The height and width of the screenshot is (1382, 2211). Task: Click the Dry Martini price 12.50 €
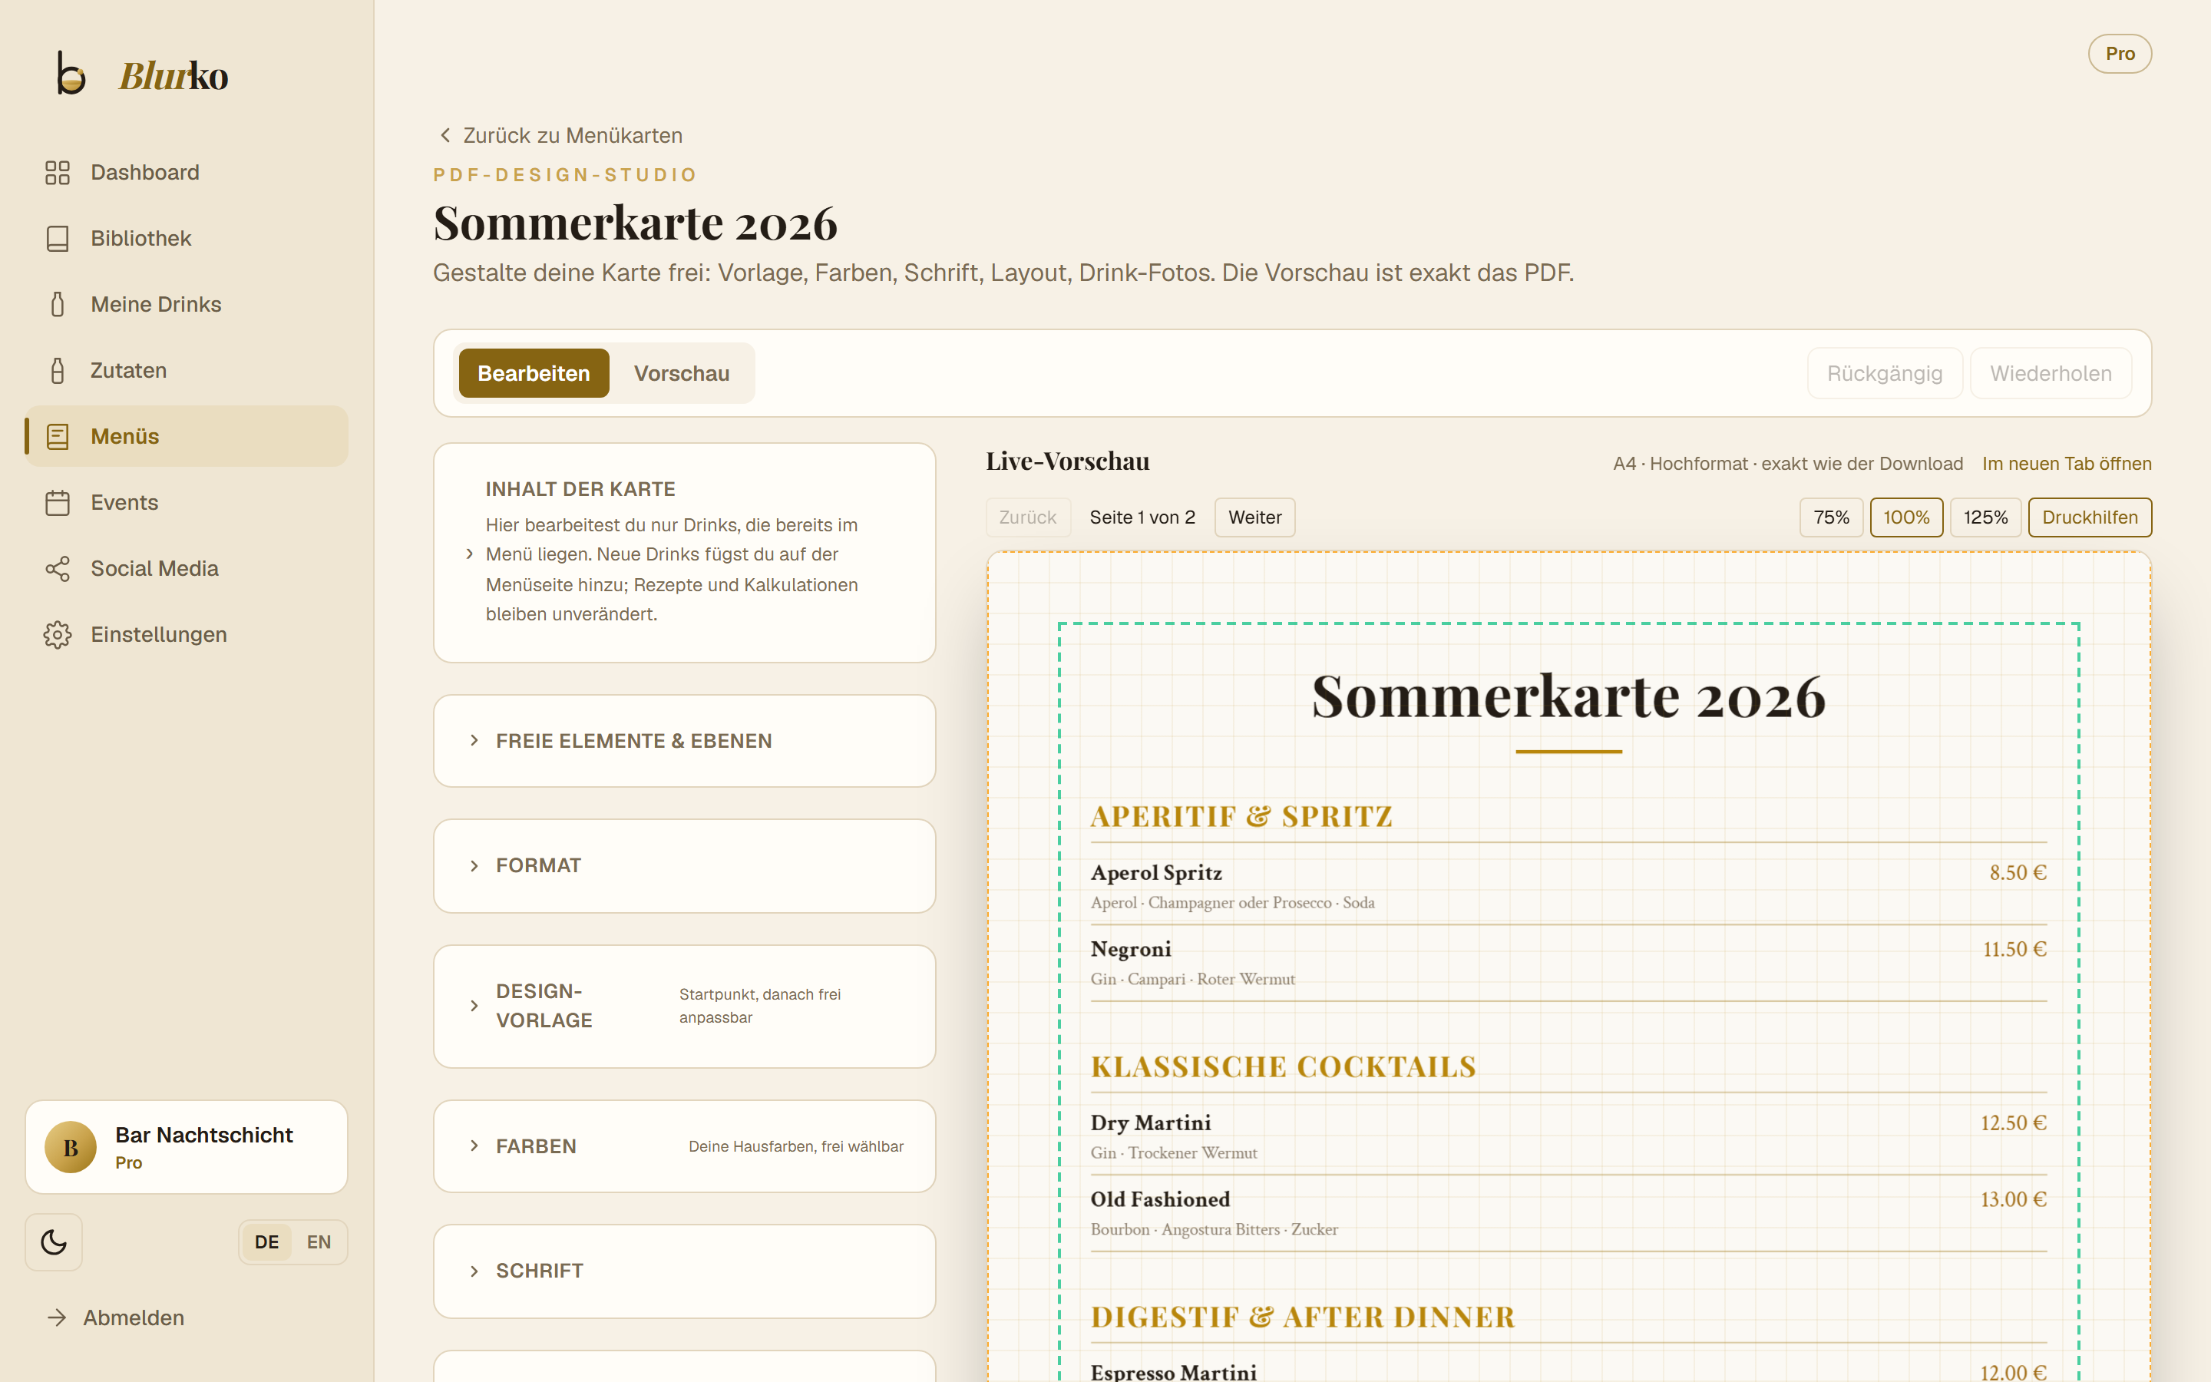pos(2013,1122)
